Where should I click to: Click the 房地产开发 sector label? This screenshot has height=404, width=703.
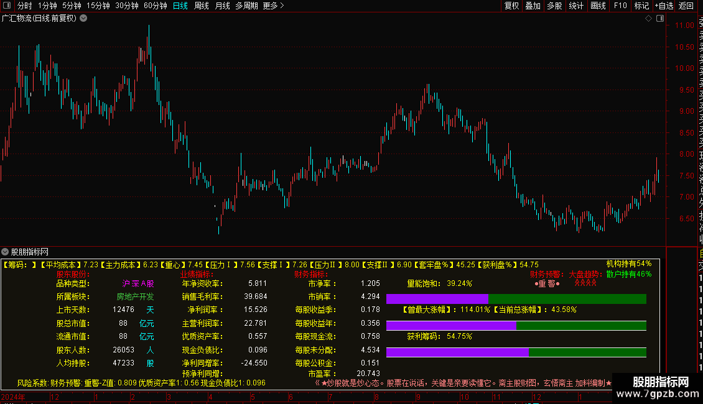135,296
